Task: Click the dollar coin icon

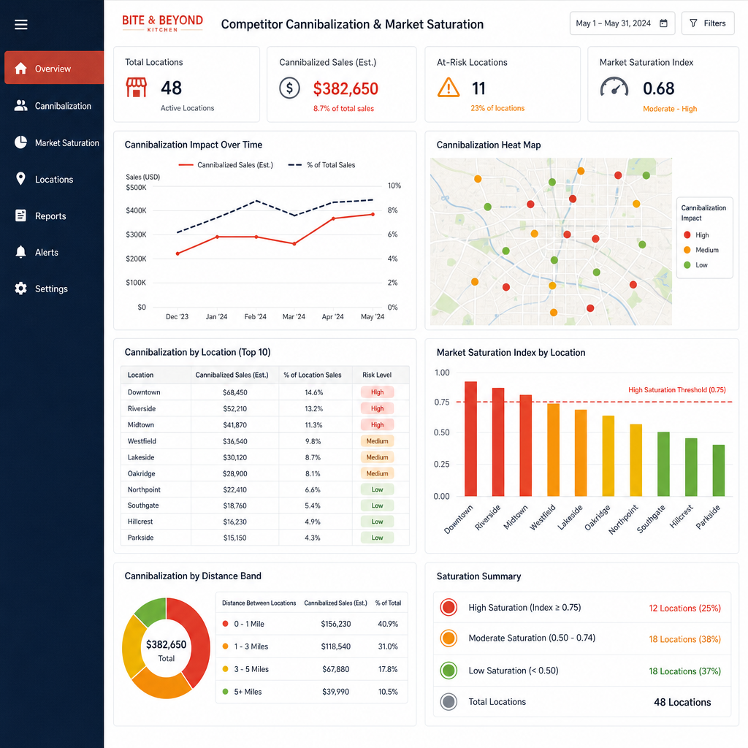Action: (x=289, y=88)
